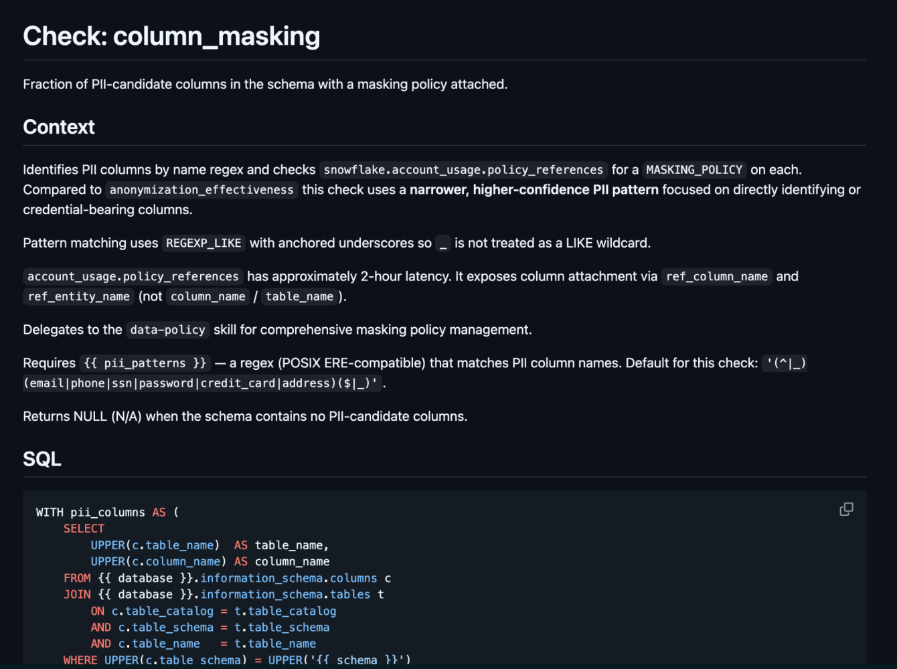Click the MASKING_POLICY inline code
The height and width of the screenshot is (669, 897).
pos(694,170)
